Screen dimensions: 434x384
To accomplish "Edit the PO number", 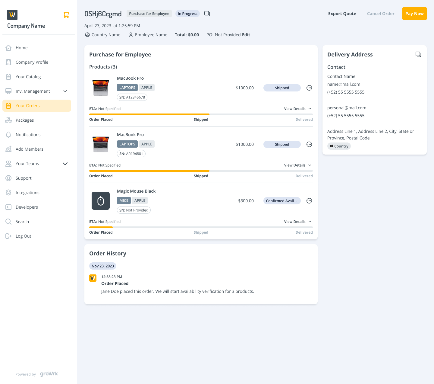I will pos(246,35).
